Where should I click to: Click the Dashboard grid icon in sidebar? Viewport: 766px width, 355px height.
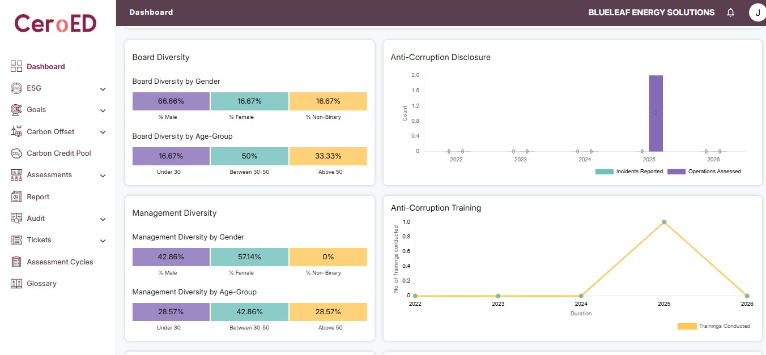coord(16,66)
